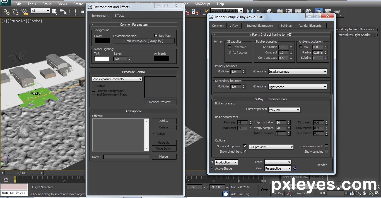Activate the Select Object tool
381x198 pixels.
[x=55, y=11]
